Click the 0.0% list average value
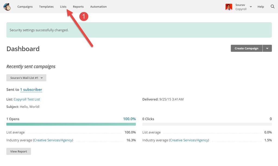Viewport: 278px width, 166px height. coord(268,132)
